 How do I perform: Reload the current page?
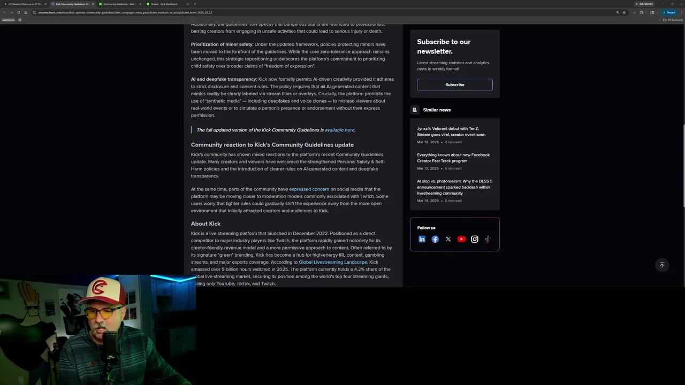(19, 12)
